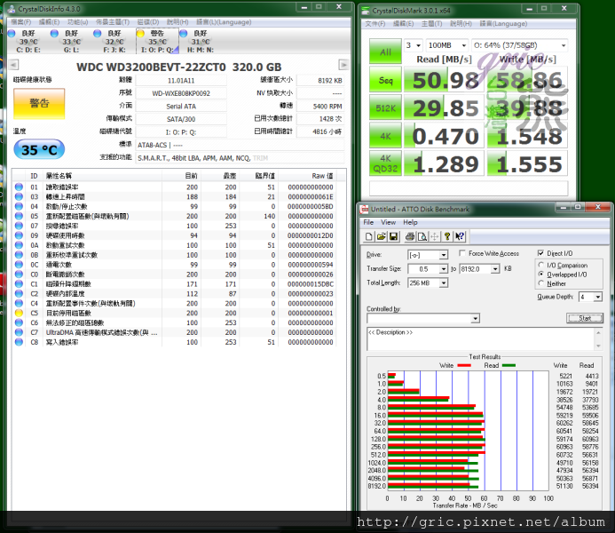The height and width of the screenshot is (533, 615).
Task: Go to next disk using right arrow
Action: 343,64
